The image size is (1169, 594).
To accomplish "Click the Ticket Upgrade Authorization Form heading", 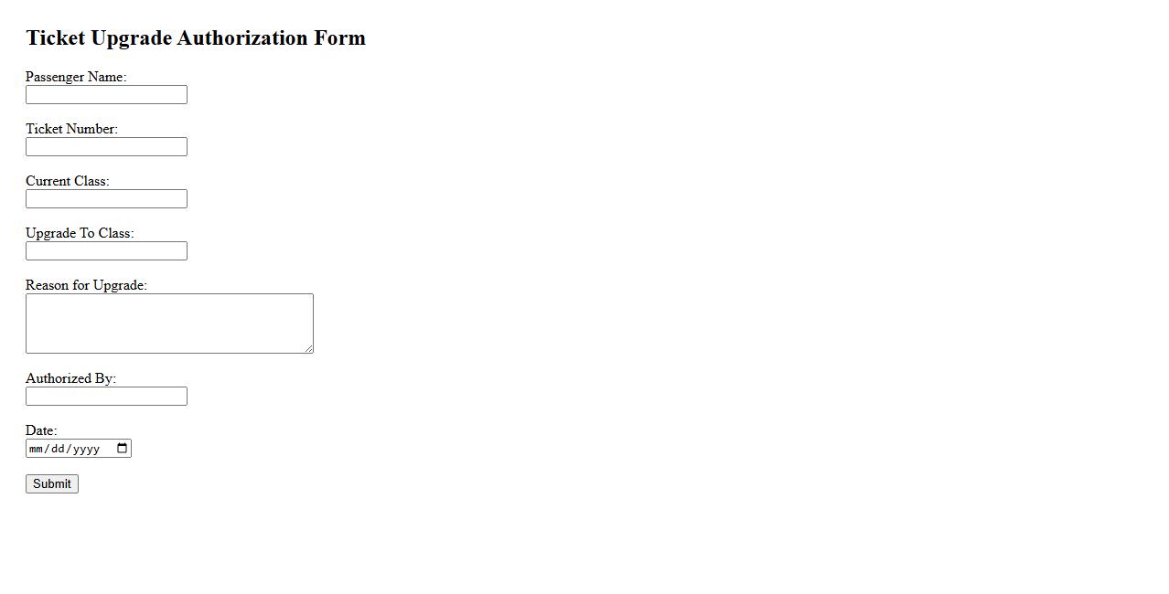I will click(x=196, y=38).
